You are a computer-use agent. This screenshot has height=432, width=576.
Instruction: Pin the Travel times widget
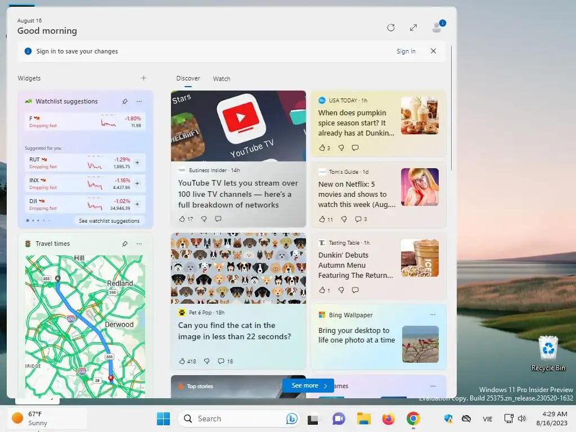click(x=125, y=244)
